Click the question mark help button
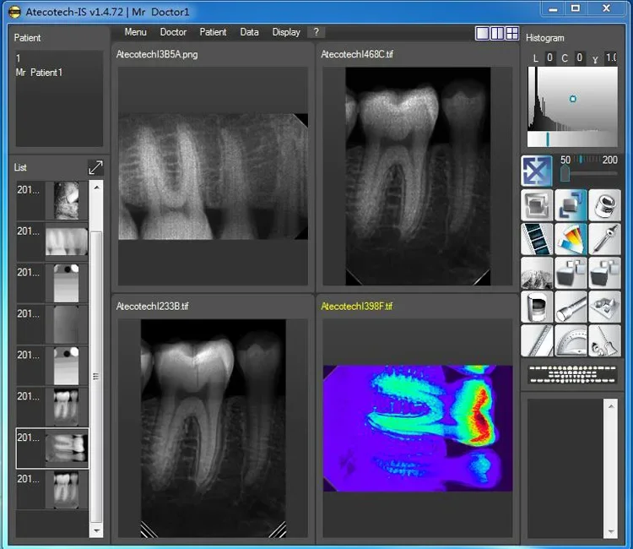The height and width of the screenshot is (549, 633). 316,32
